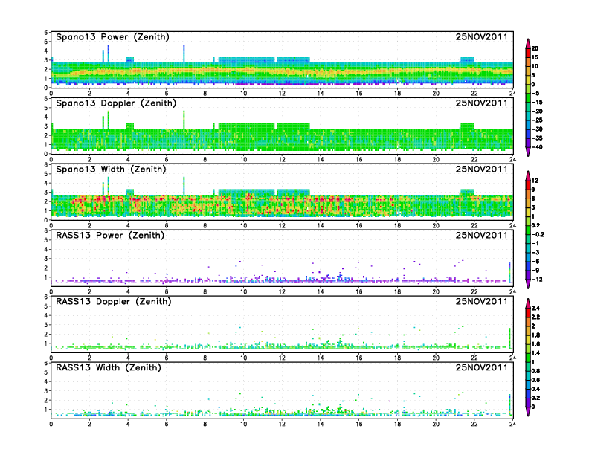Click hour 18 tick label below Spano13 Width plot
This screenshot has width=589, height=455.
(397, 225)
